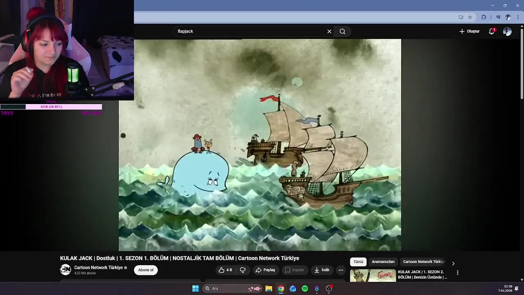
Task: Open the Chrome profile avatar
Action: coord(508,17)
